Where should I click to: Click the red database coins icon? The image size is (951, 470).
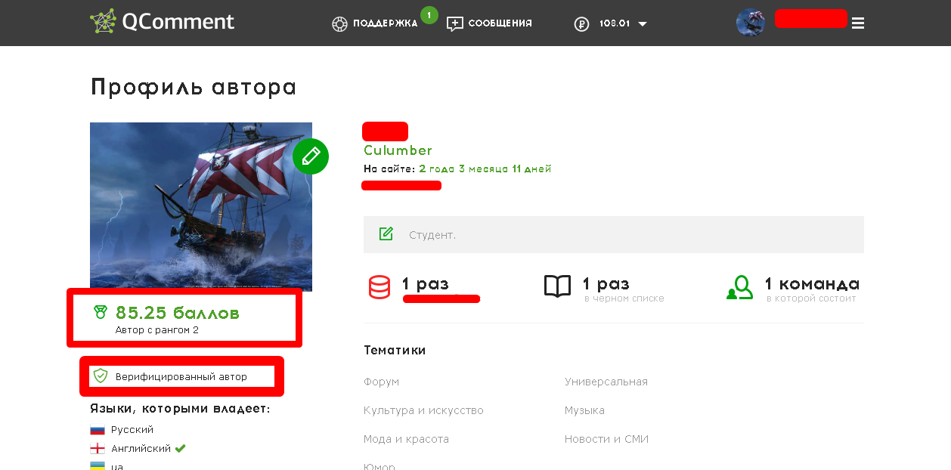tap(379, 287)
